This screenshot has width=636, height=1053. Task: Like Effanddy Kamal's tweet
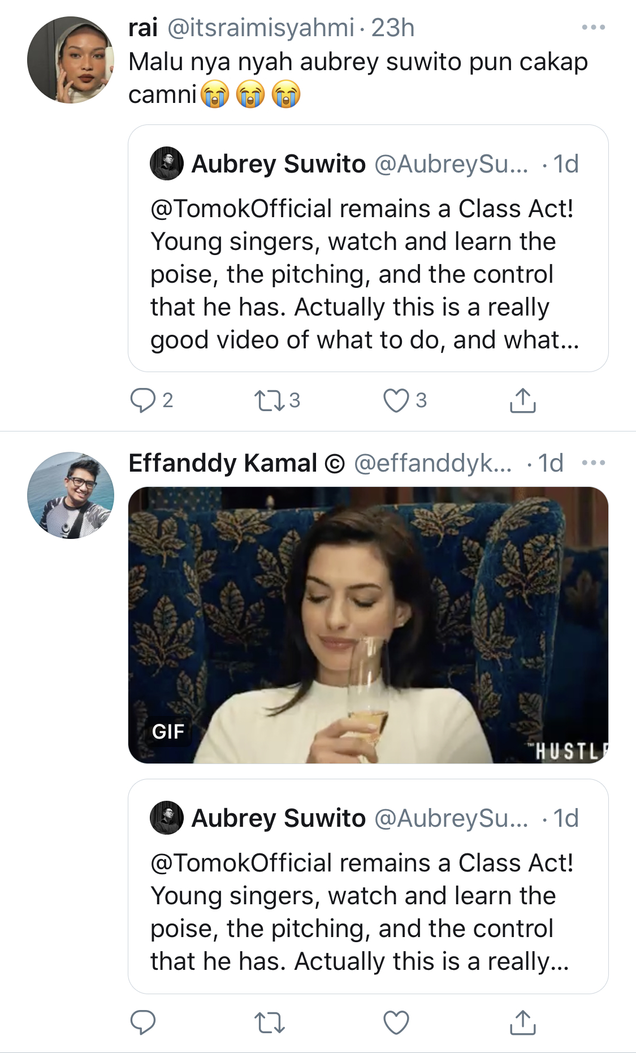point(396,1022)
